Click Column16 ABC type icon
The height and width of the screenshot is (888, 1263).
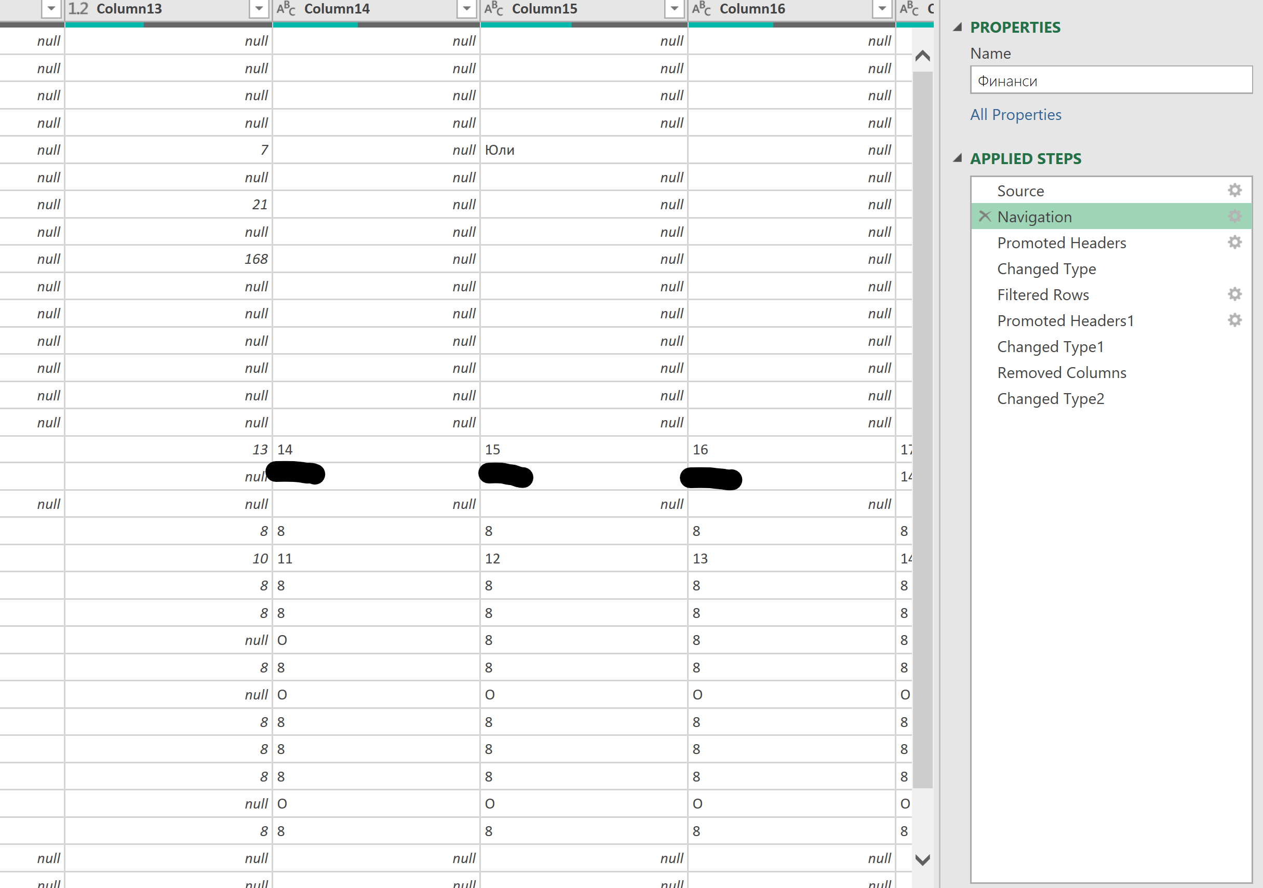702,9
